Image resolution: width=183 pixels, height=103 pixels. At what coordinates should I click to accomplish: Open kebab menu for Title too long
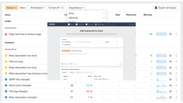click(x=176, y=62)
